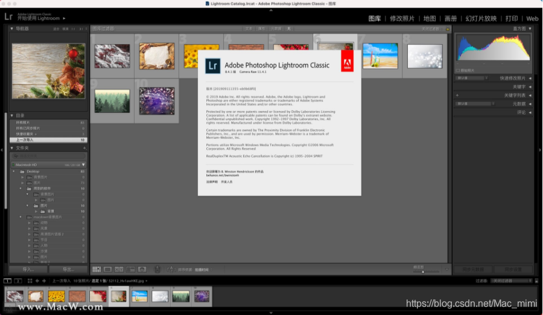Switch to Loupe view in the toolbar
This screenshot has height=315, width=543.
tap(108, 269)
